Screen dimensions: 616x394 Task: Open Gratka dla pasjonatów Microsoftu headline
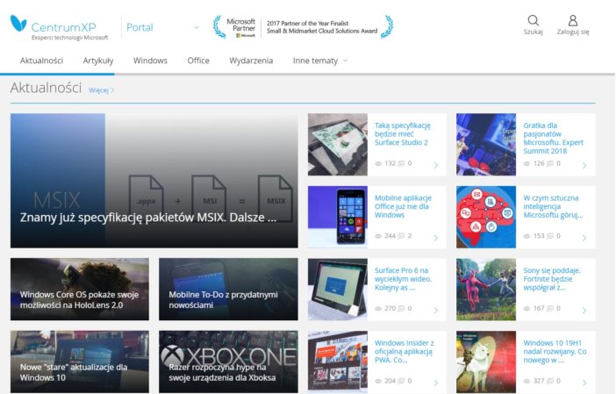click(553, 138)
